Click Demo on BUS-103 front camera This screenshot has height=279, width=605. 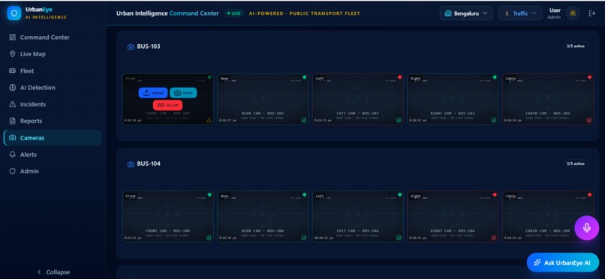pyautogui.click(x=183, y=93)
